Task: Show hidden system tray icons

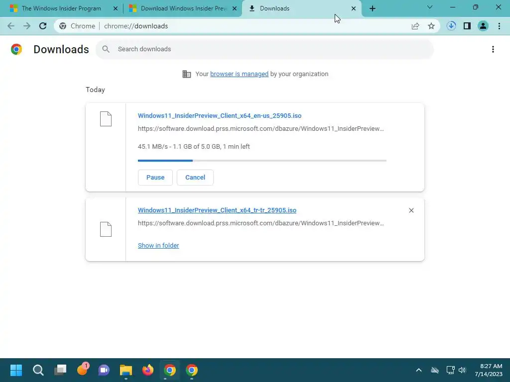Action: click(x=419, y=370)
